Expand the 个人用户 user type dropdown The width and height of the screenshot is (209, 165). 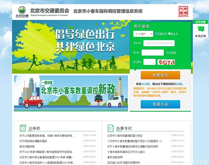click(x=143, y=34)
